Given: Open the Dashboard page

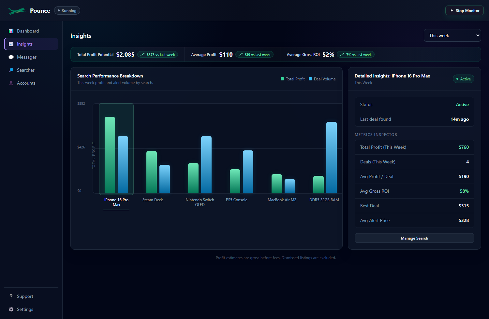Looking at the screenshot, I should click(x=31, y=31).
